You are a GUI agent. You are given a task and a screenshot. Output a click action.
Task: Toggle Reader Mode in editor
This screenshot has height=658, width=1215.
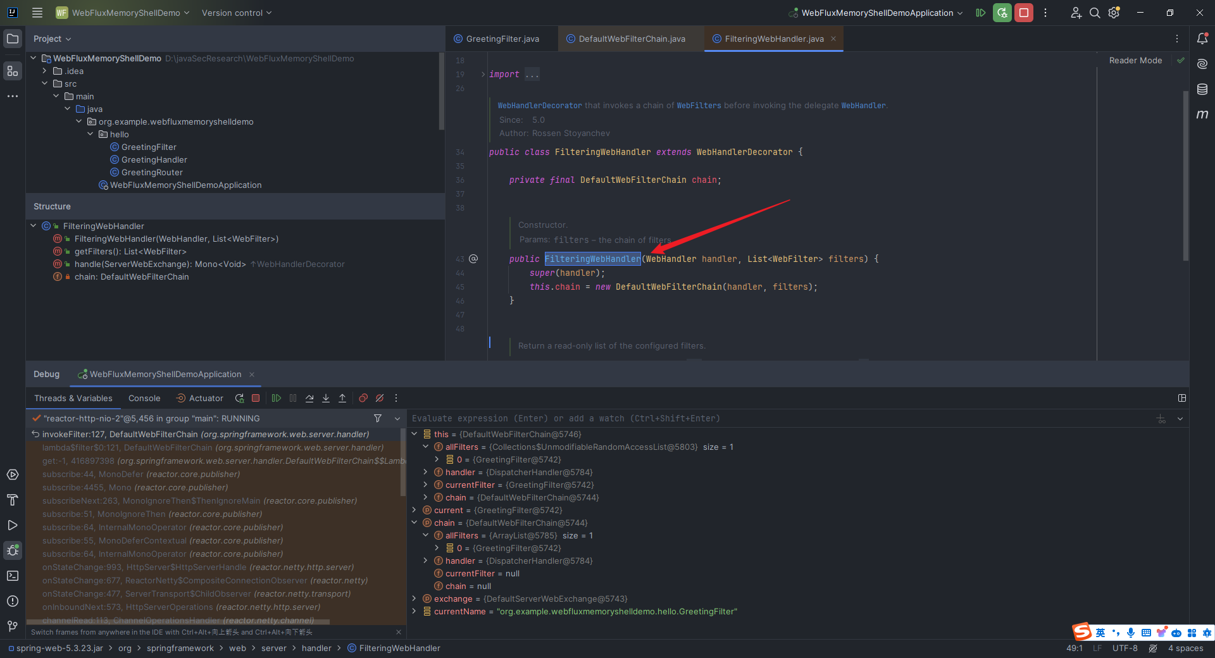1135,61
